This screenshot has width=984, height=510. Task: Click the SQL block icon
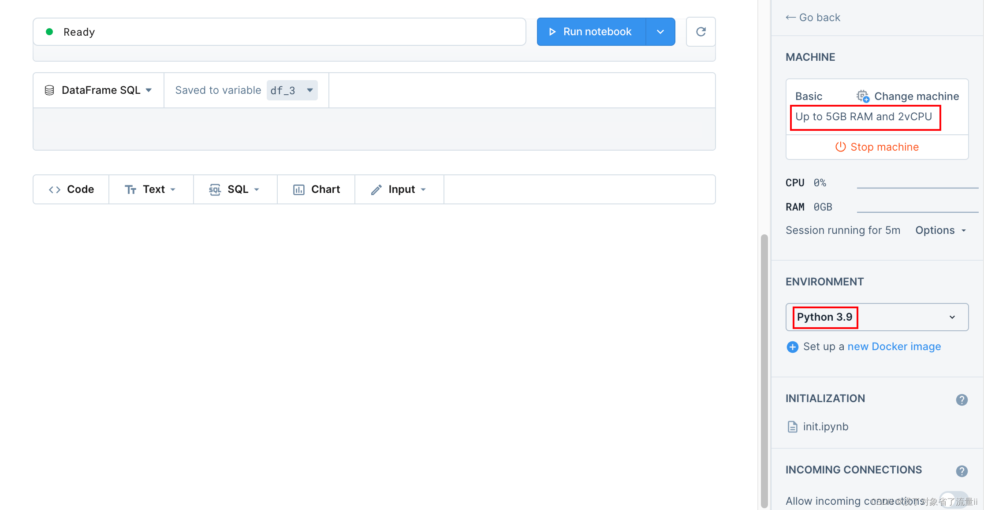click(215, 189)
